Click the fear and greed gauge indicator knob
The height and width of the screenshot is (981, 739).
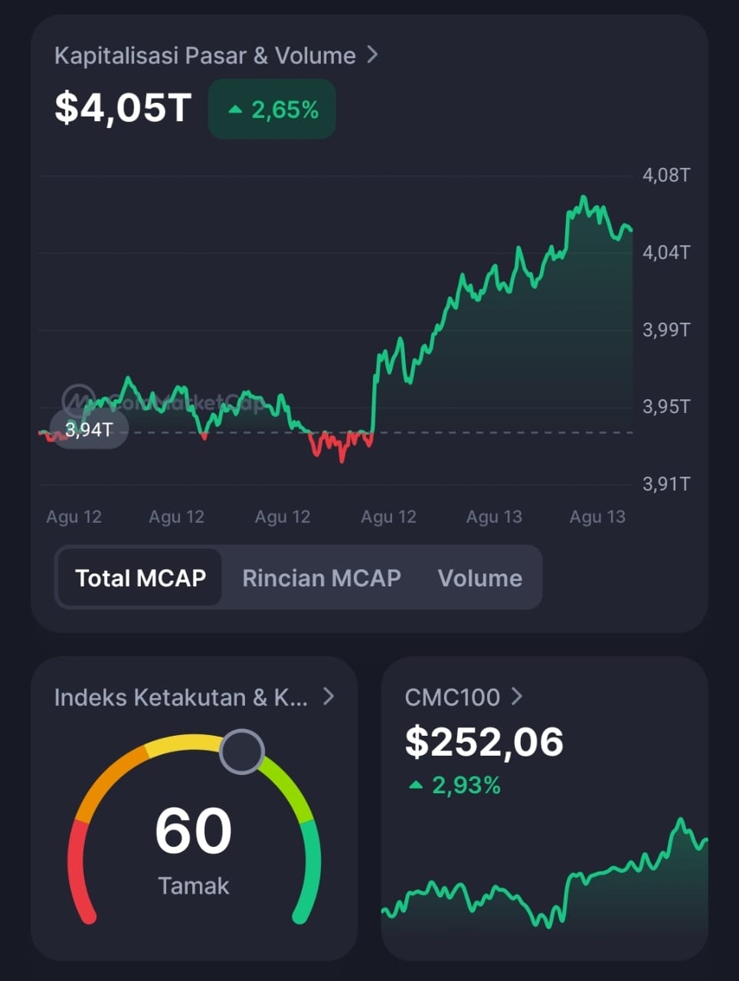point(242,752)
